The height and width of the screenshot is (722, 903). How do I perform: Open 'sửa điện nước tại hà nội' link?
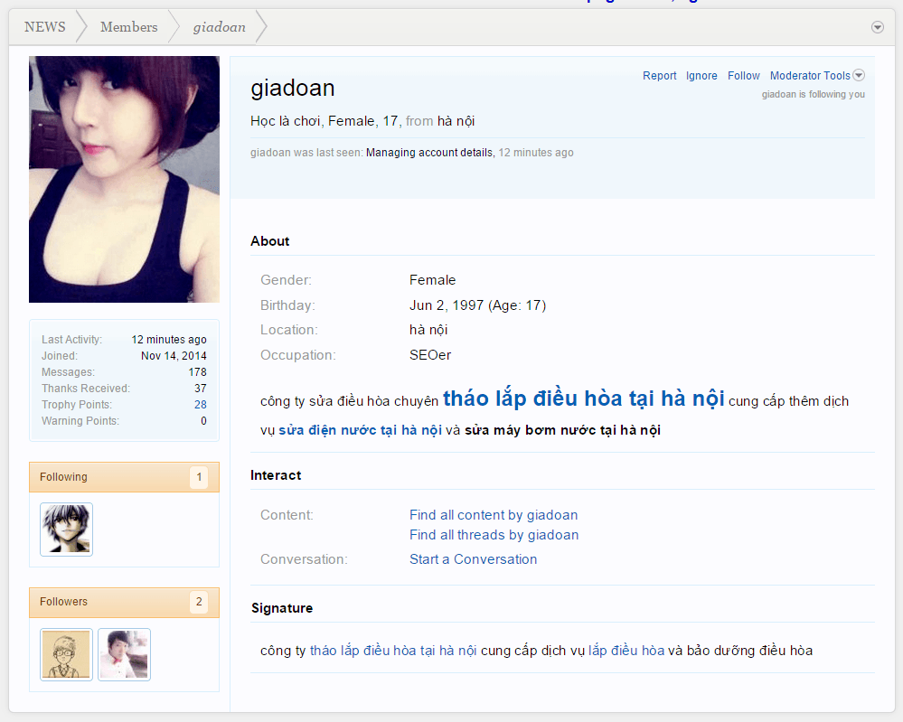(x=360, y=430)
